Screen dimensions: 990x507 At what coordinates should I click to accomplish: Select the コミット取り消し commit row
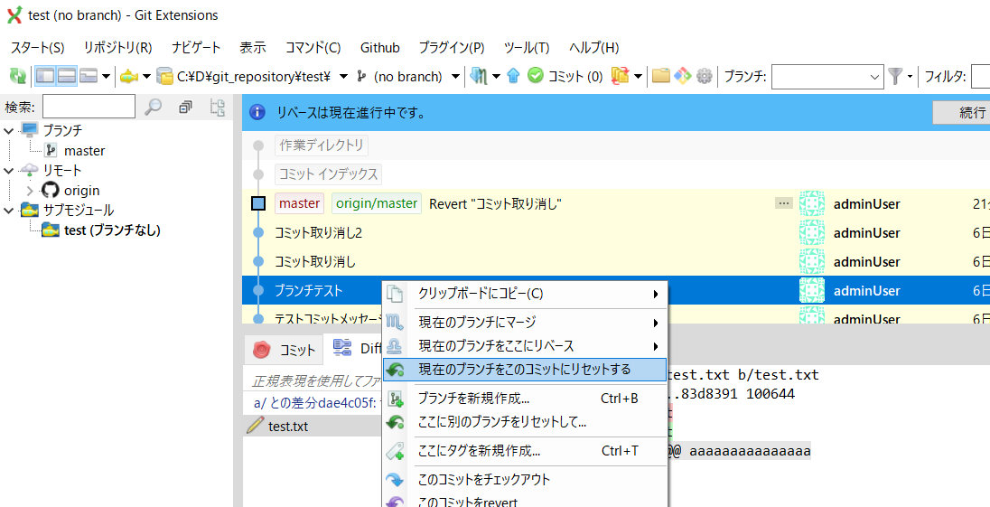point(616,261)
